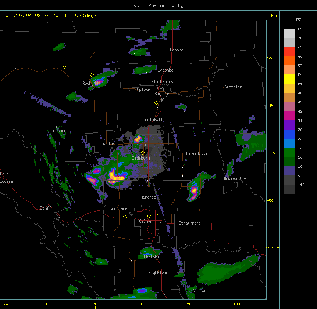Select the asterisk marker southeast of RedDeer

pyautogui.click(x=185, y=111)
